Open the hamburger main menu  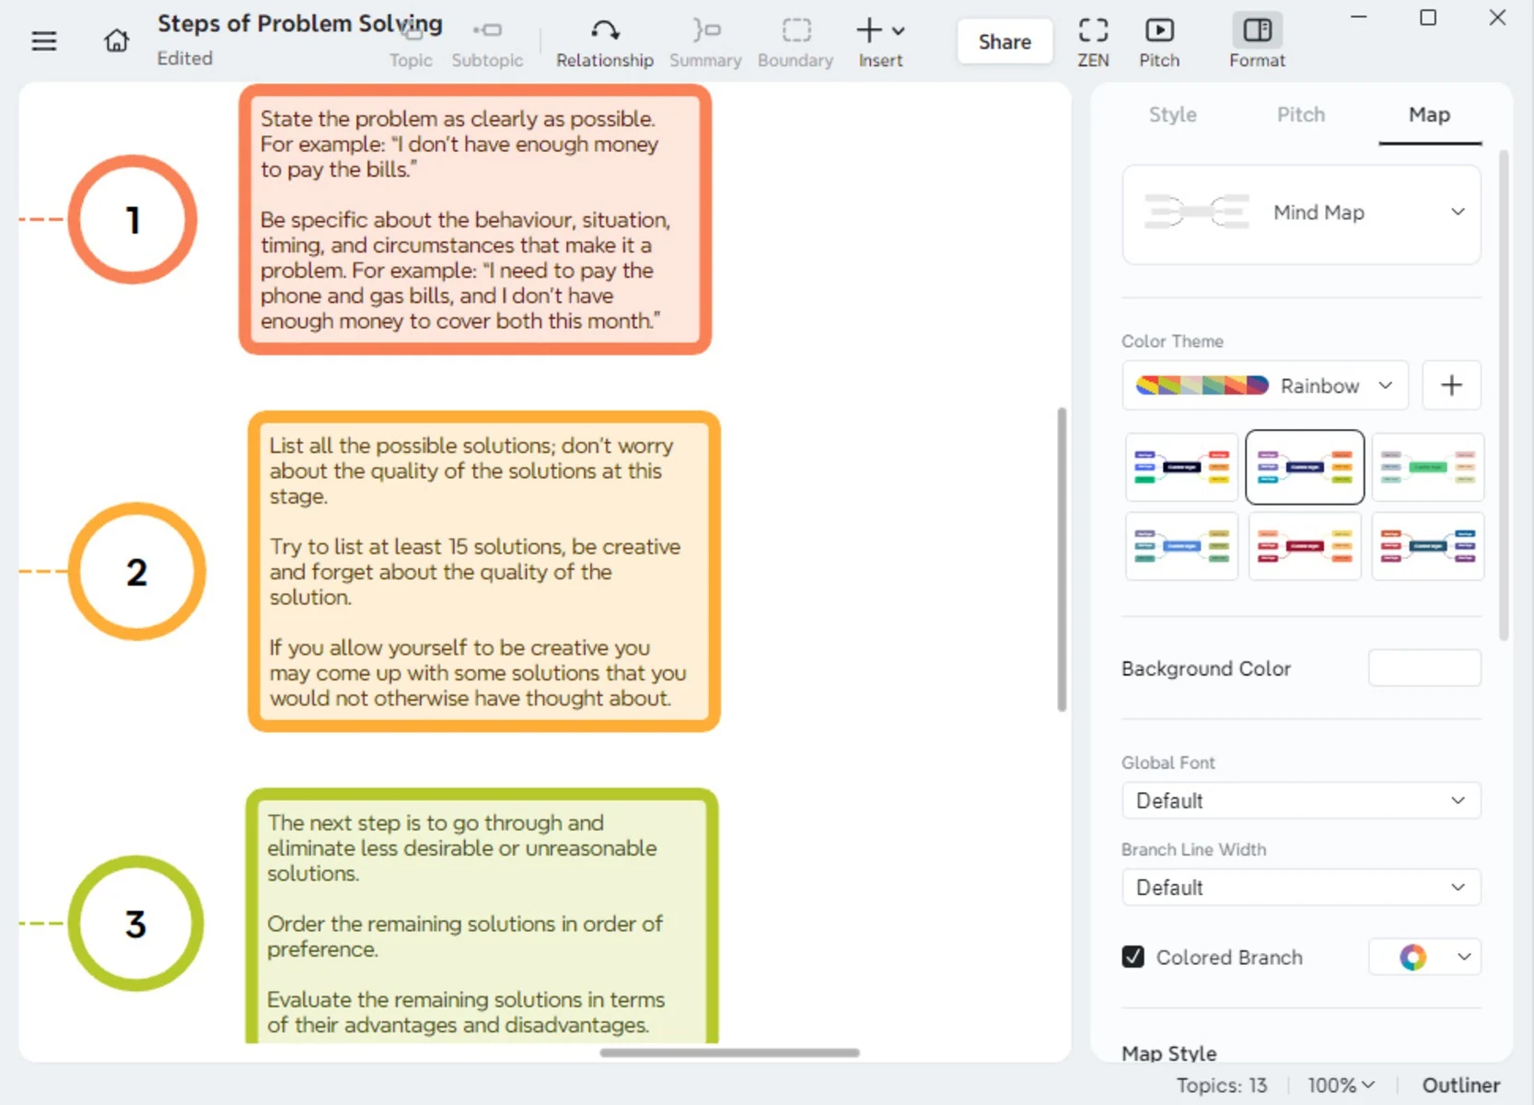point(43,41)
